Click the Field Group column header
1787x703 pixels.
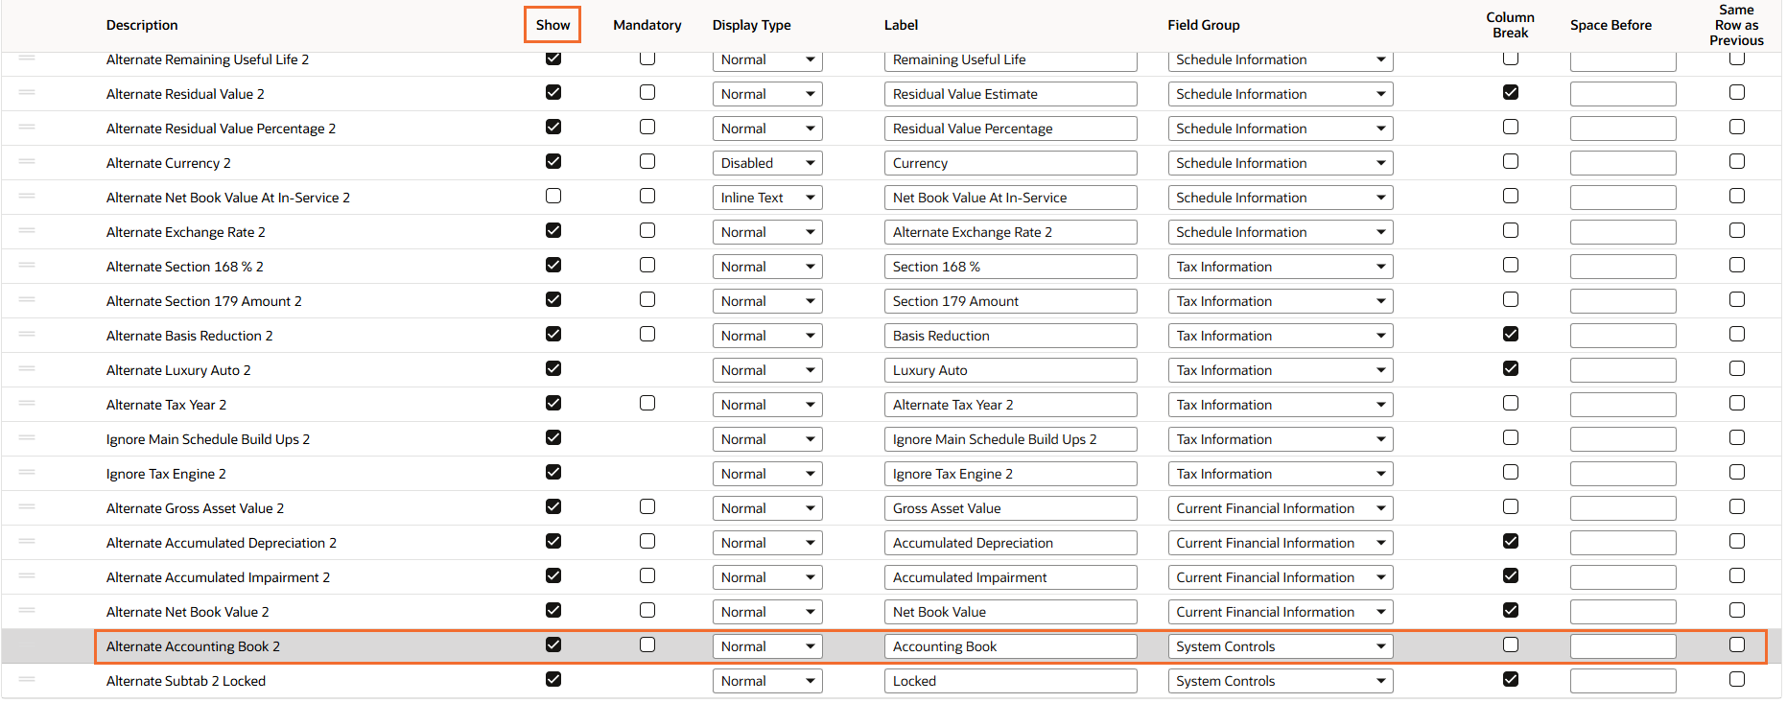(x=1203, y=25)
